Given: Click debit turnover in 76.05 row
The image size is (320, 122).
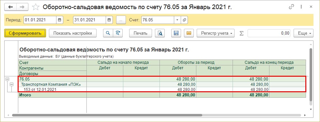Looking at the screenshot, I should pyautogui.click(x=178, y=79).
